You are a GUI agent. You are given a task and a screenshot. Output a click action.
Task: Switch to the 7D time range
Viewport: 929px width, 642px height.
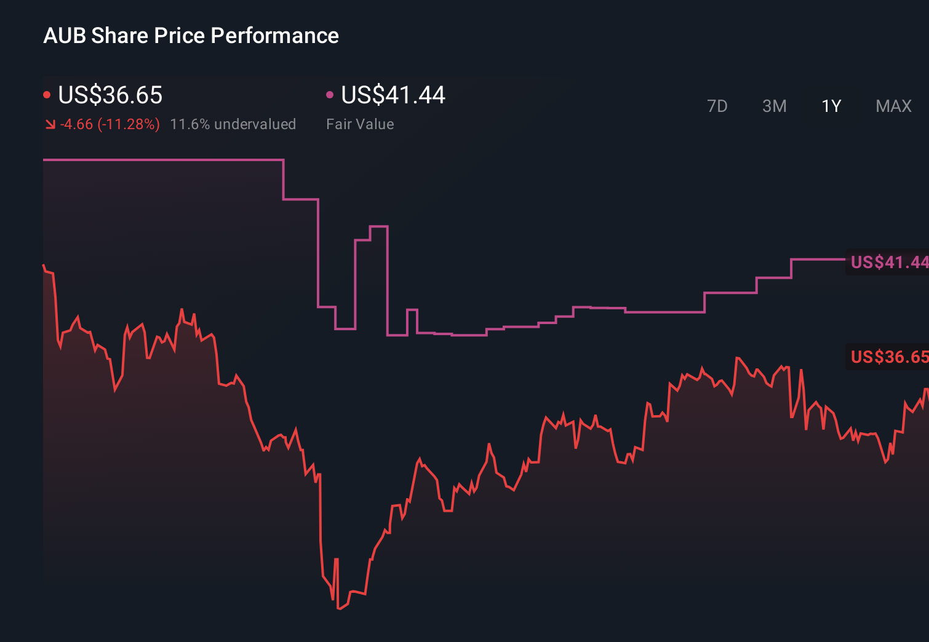click(717, 106)
